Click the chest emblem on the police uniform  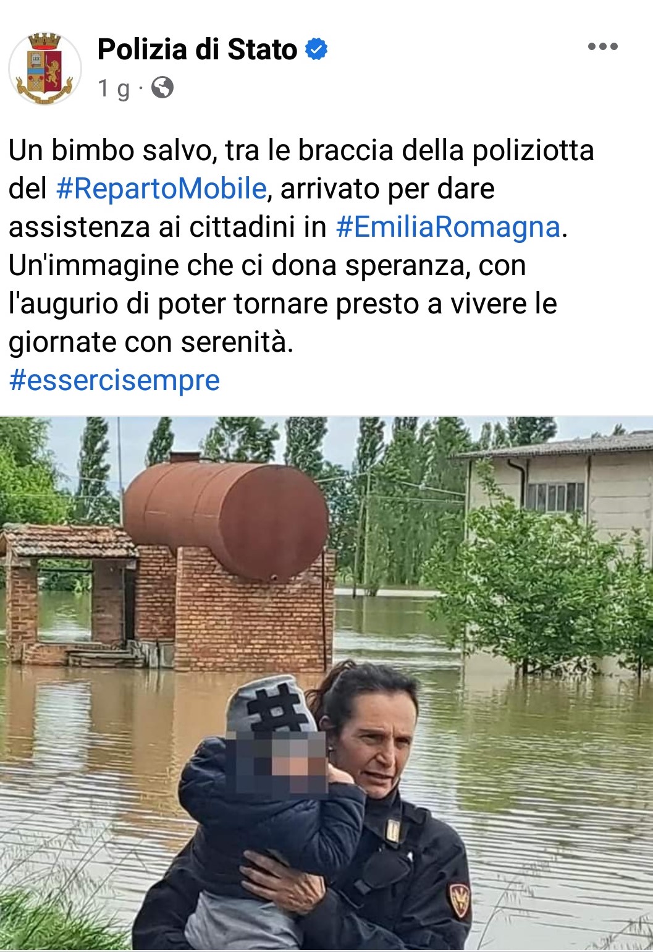coord(392,831)
